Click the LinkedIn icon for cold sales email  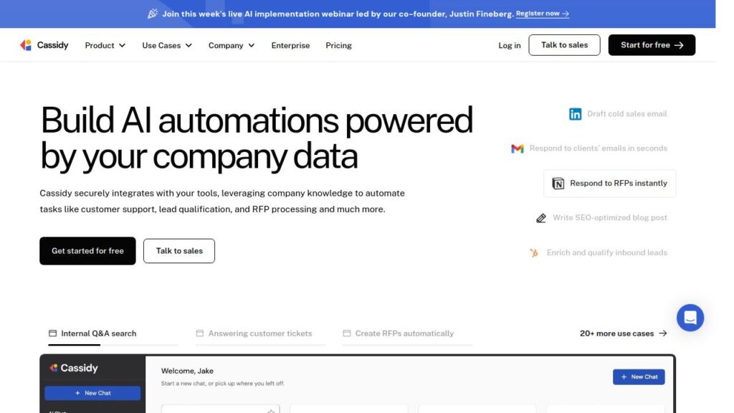(575, 114)
